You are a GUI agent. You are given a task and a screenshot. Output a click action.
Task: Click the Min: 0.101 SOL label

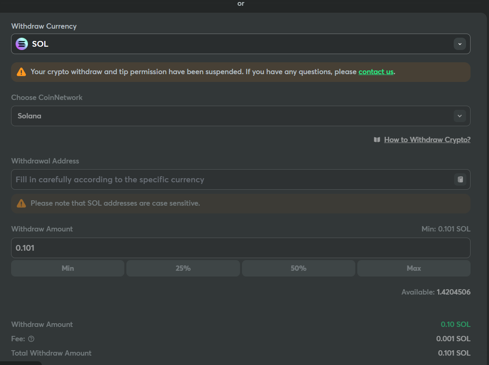click(446, 229)
